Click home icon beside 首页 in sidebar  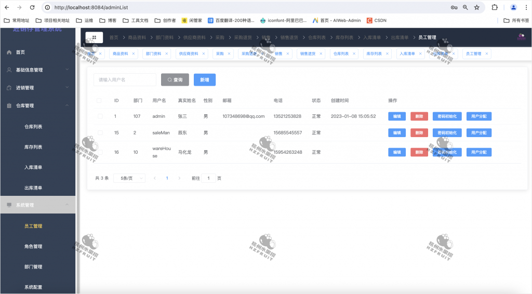tap(9, 52)
